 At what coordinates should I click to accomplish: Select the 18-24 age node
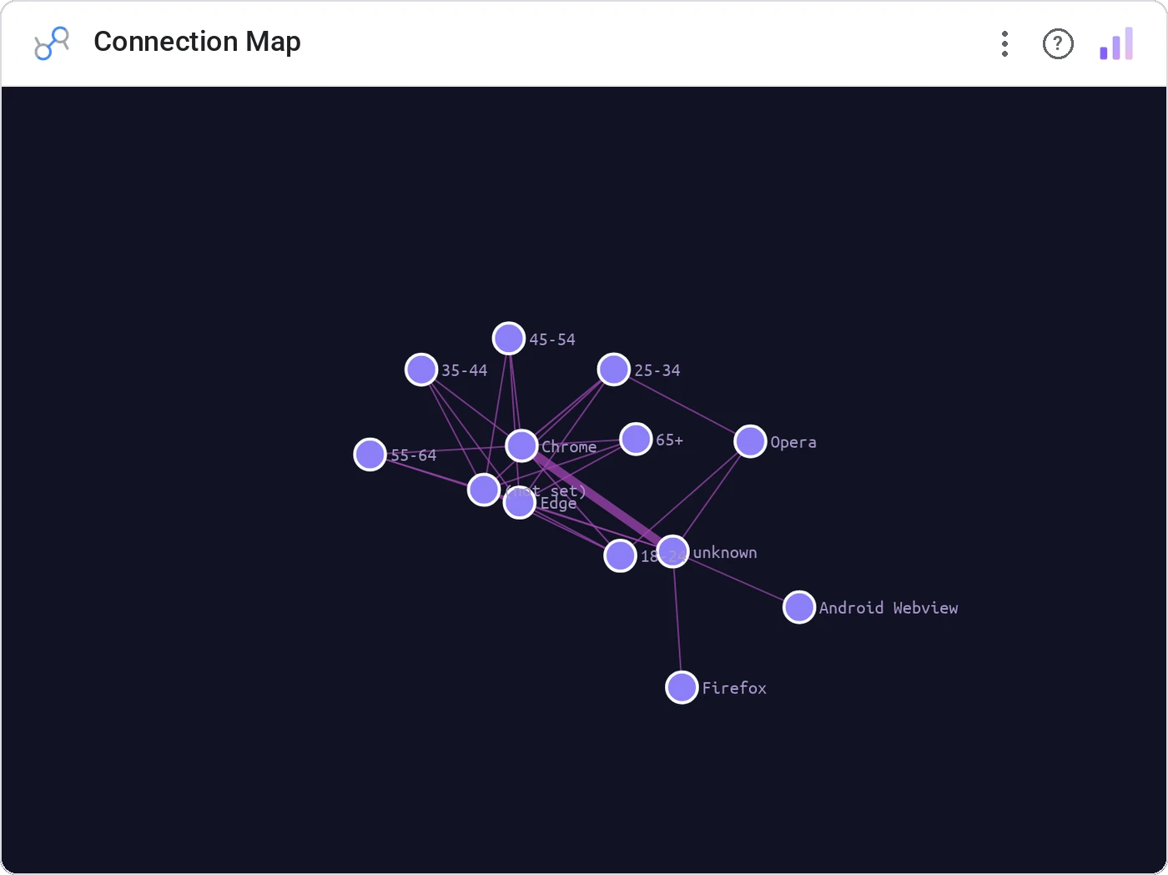point(621,556)
